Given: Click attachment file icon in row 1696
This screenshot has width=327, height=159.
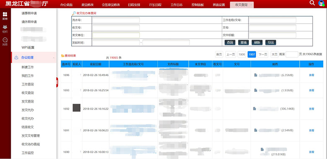Looking at the screenshot, I should pos(255,75).
